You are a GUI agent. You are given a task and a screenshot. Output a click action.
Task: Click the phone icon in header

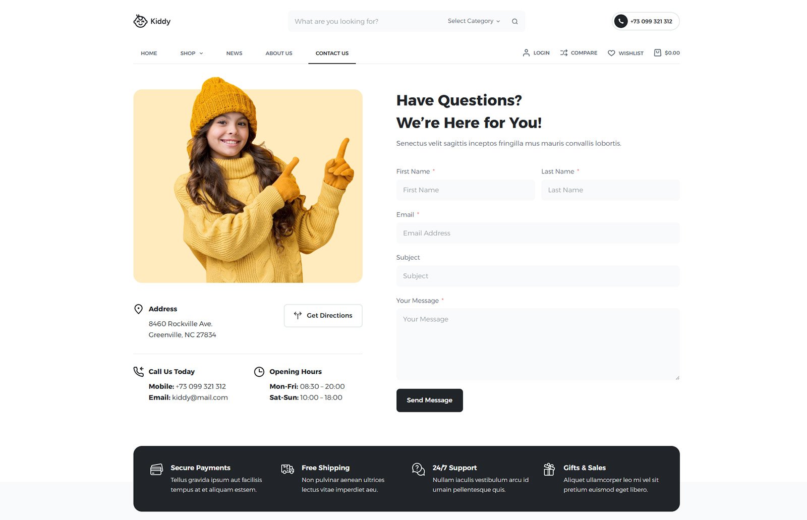pyautogui.click(x=621, y=21)
